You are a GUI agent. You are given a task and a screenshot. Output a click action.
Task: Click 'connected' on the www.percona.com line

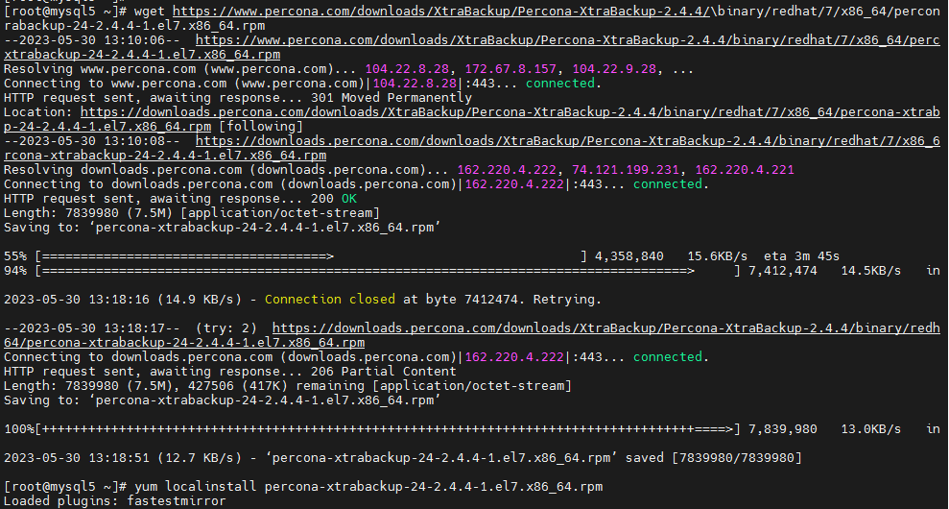[559, 84]
